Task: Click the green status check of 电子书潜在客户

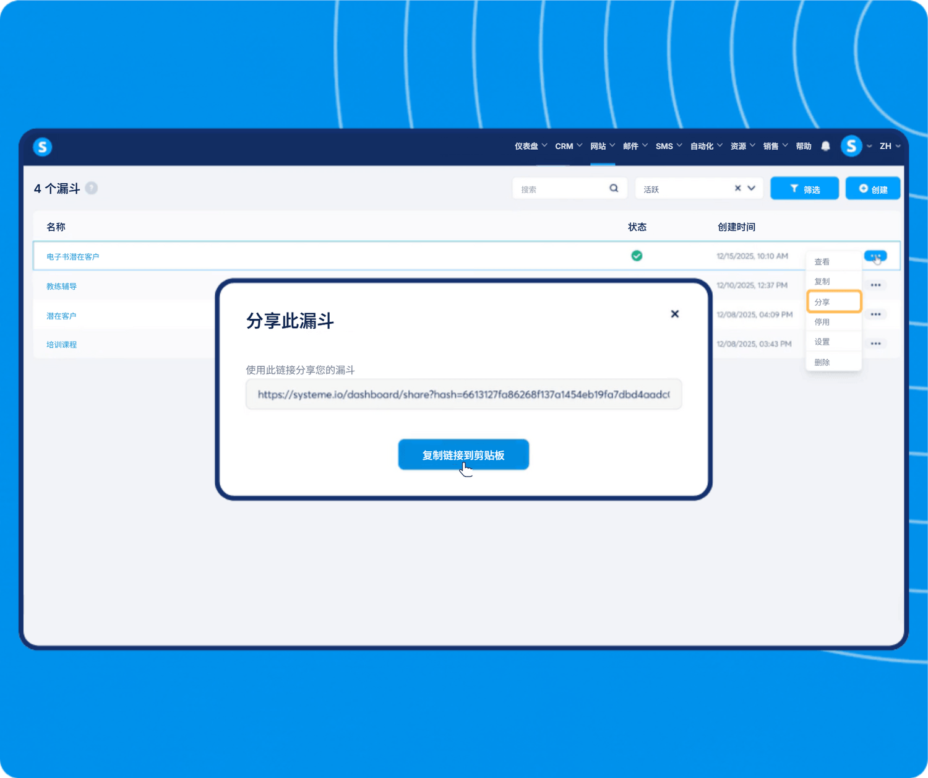Action: point(637,256)
